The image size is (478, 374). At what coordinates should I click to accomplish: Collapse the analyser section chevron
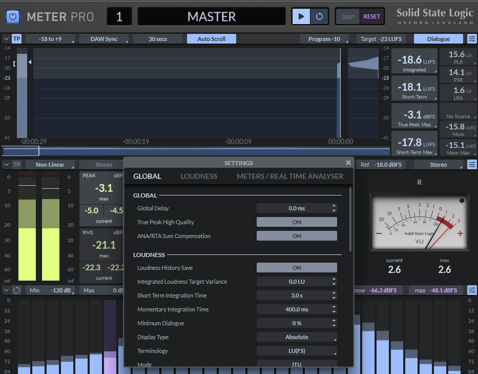point(6,290)
